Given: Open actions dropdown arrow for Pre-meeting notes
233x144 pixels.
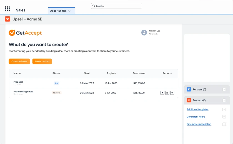Looking at the screenshot, I should coord(172,93).
